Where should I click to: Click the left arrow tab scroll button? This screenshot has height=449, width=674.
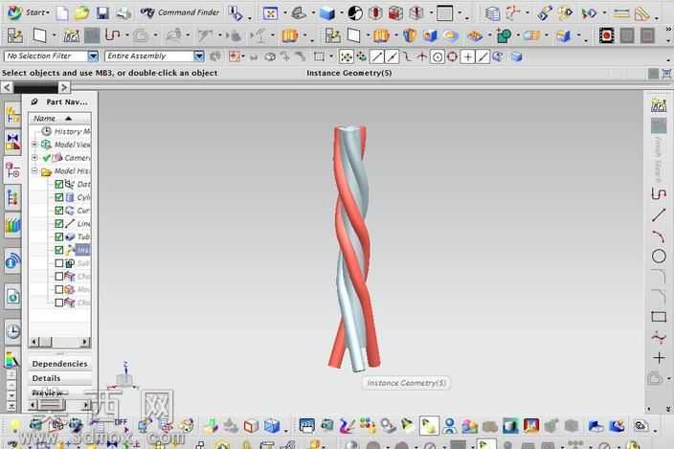pyautogui.click(x=7, y=88)
